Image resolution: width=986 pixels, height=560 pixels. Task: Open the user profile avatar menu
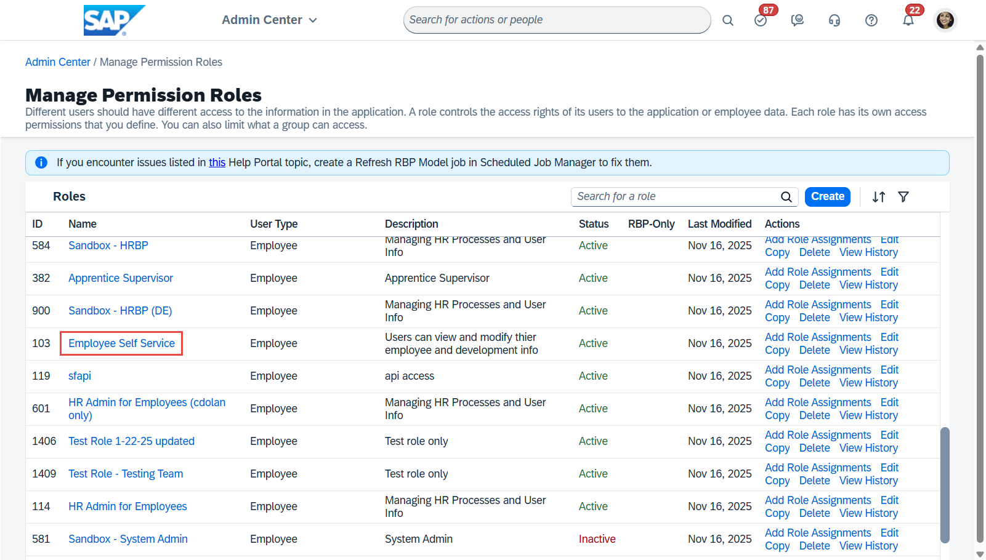pyautogui.click(x=945, y=20)
